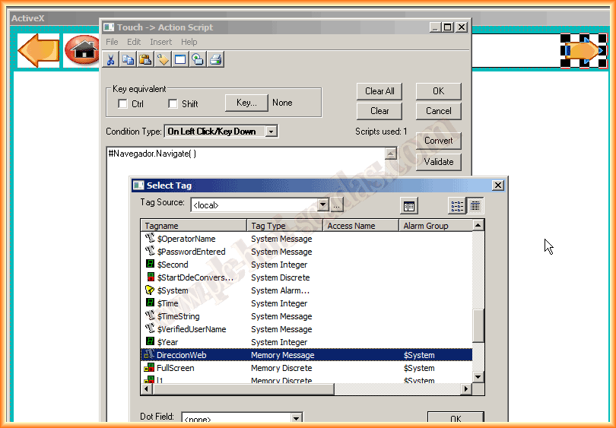Click the red home button icon

[x=81, y=51]
